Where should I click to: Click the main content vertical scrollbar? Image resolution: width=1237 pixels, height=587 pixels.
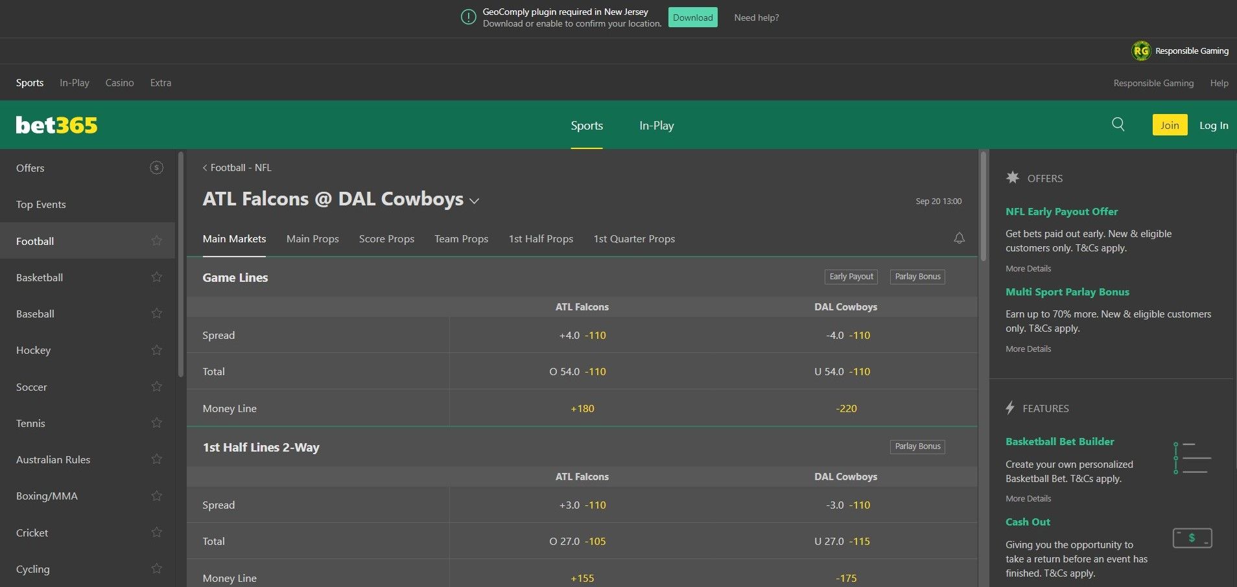[x=983, y=206]
